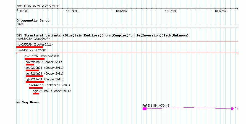Select the nsv830030 thin red loss line
This screenshot has height=124, width=246.
click(x=127, y=41)
